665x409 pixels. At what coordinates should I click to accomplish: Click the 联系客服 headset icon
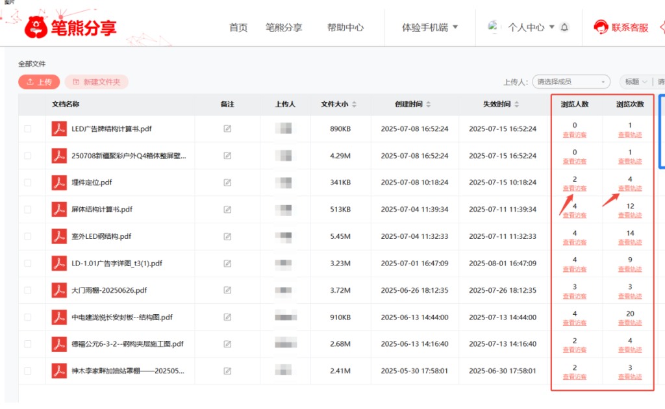tap(601, 27)
